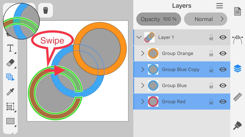Image resolution: width=245 pixels, height=137 pixels.
Task: Open the Normal blend mode selector
Action: click(205, 19)
